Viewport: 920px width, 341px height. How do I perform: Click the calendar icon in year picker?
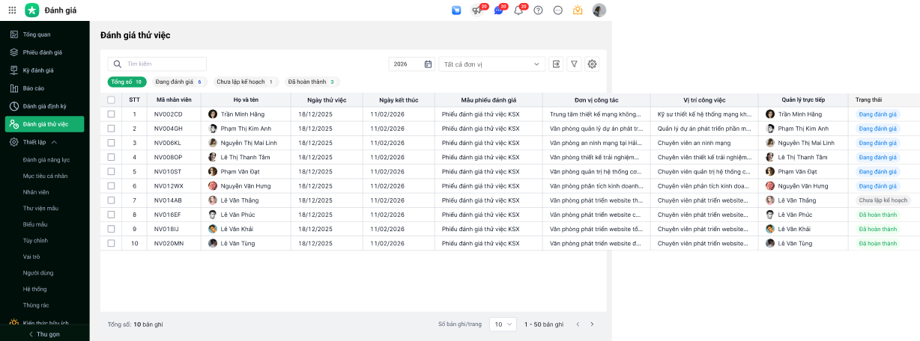point(428,64)
